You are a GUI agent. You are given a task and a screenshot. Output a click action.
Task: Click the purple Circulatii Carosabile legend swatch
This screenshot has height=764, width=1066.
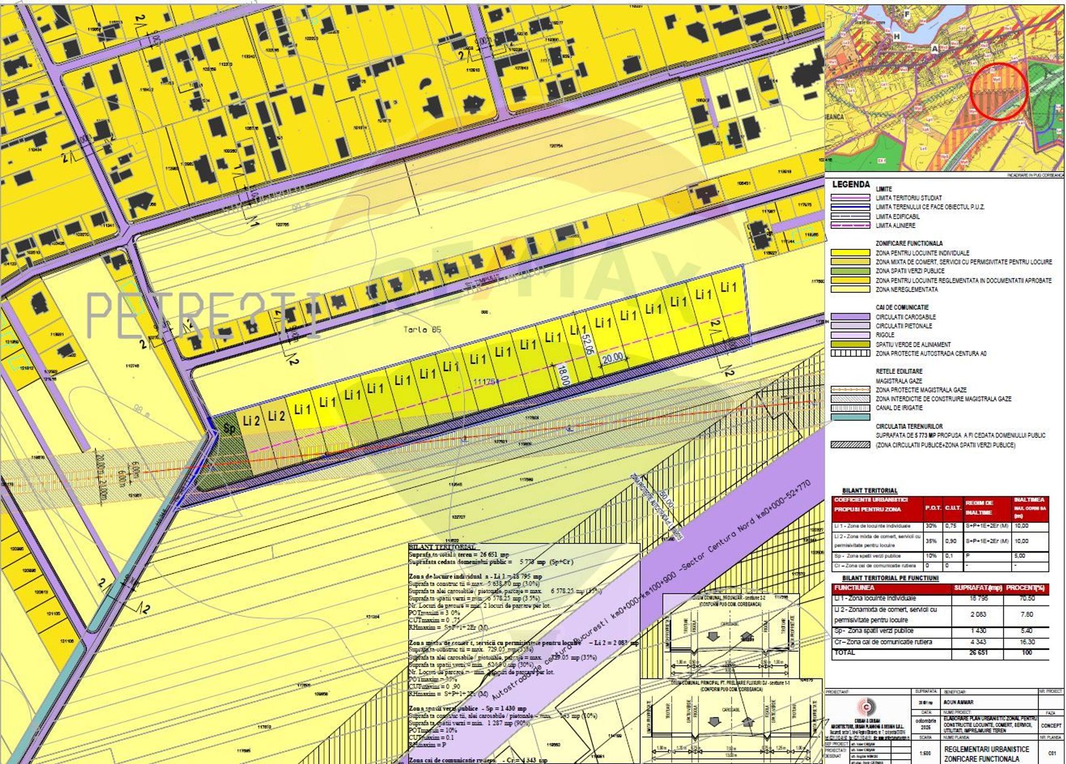pyautogui.click(x=849, y=317)
